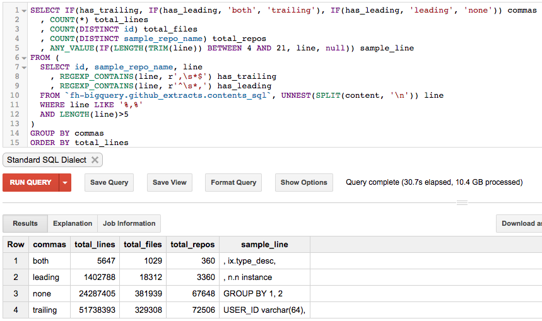Click the Download as button
The height and width of the screenshot is (321, 542).
click(520, 223)
